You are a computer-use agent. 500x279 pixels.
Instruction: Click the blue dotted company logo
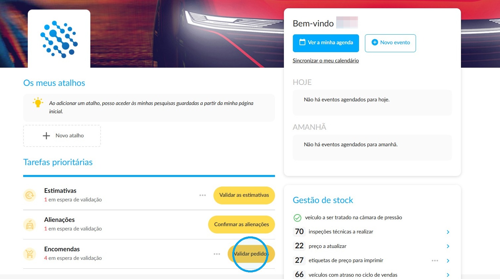tap(59, 39)
